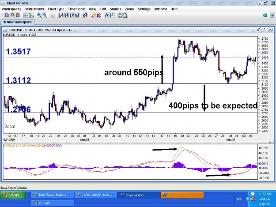The image size is (276, 207).
Task: Select the Chart window taskbar button
Action: point(139,195)
